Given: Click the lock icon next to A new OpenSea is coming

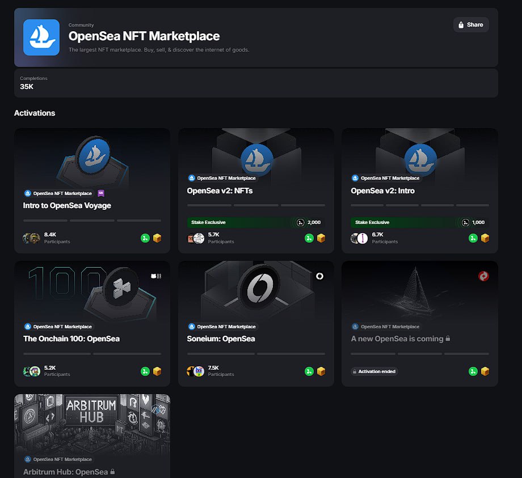Looking at the screenshot, I should pos(448,339).
